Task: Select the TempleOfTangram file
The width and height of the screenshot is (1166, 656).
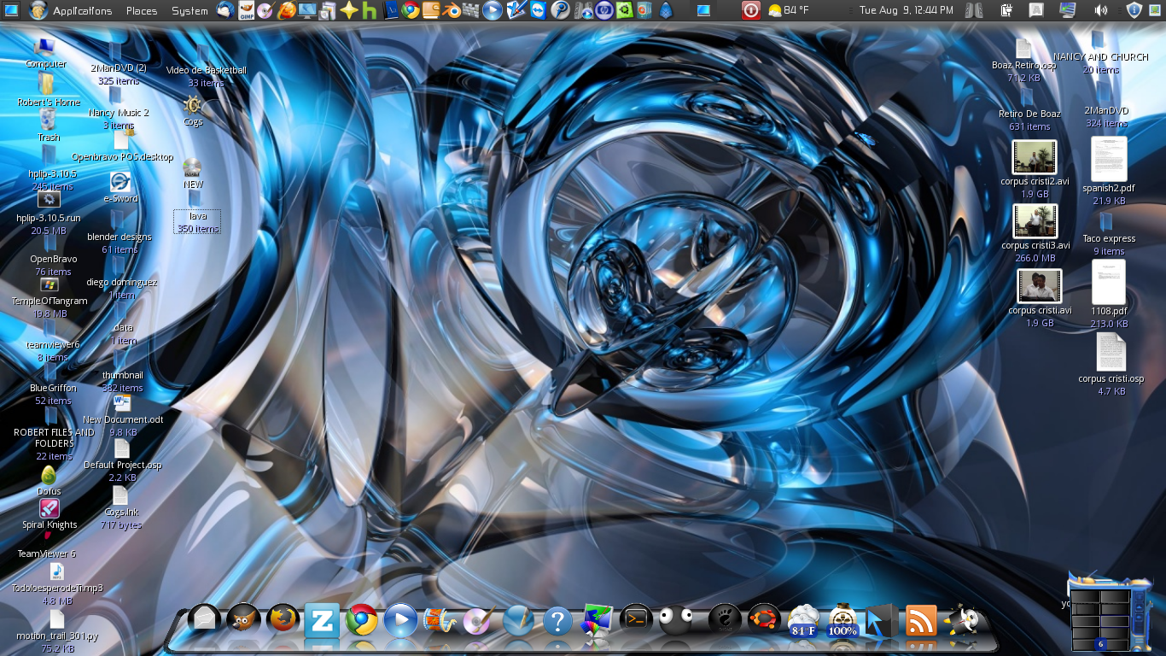Action: coord(49,297)
